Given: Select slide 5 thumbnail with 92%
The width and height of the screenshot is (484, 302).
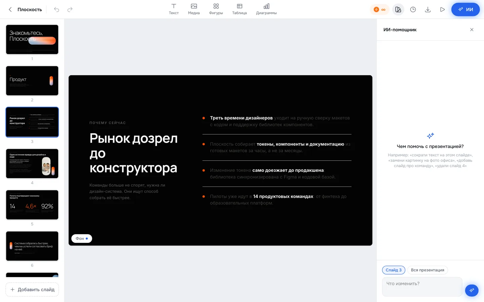Looking at the screenshot, I should click(32, 205).
